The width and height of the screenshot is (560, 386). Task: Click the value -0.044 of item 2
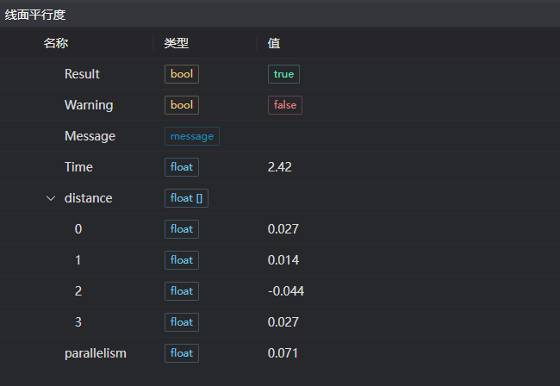pos(286,291)
